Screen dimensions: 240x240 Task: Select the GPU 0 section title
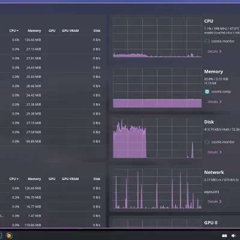pos(211,223)
